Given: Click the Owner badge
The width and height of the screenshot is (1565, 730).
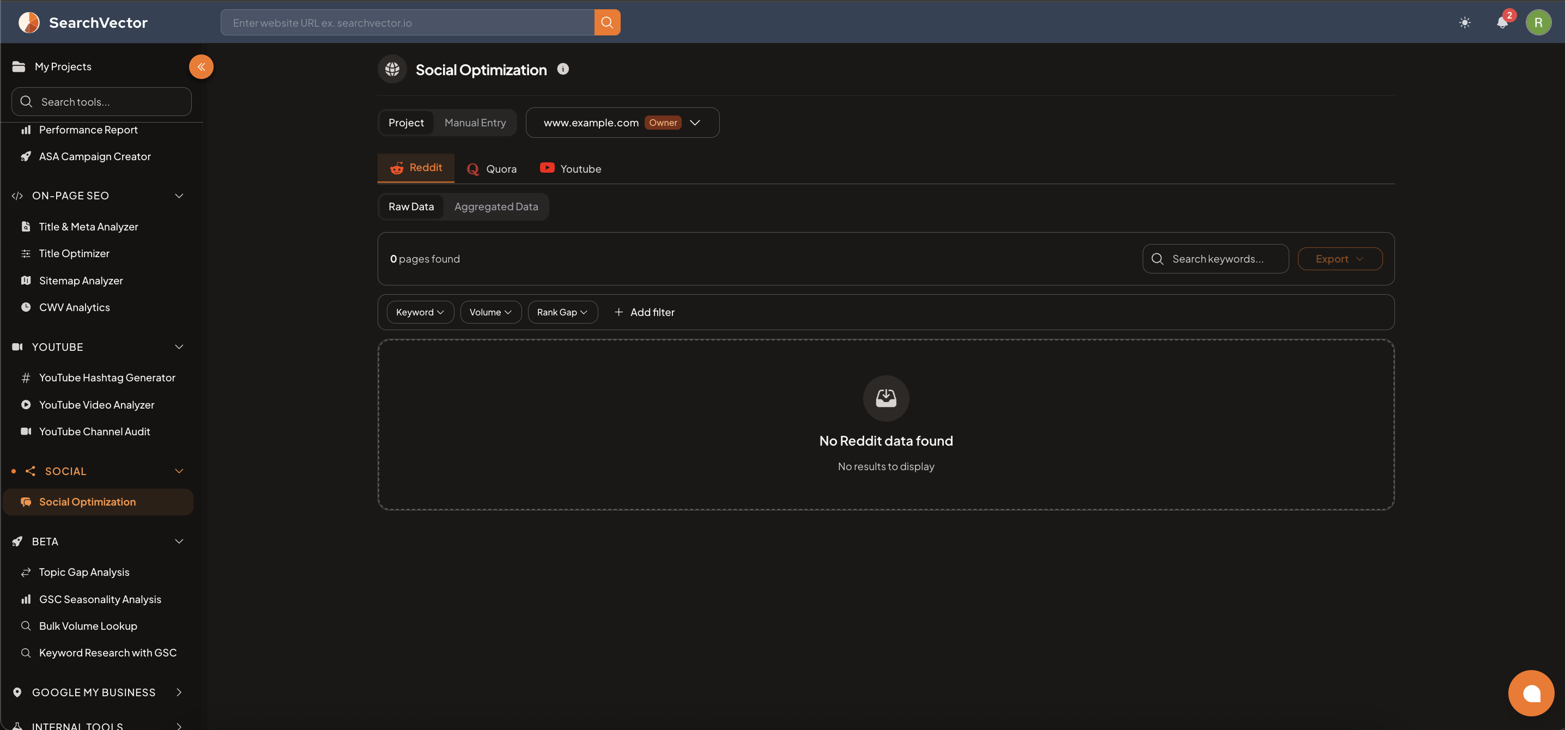Looking at the screenshot, I should tap(663, 123).
